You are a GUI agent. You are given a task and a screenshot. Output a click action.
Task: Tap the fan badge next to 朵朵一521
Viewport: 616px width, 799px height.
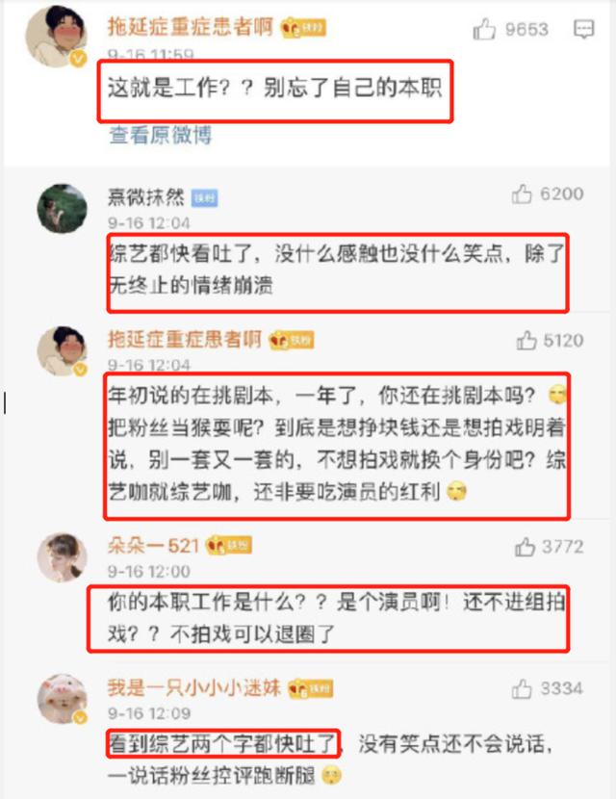[229, 546]
